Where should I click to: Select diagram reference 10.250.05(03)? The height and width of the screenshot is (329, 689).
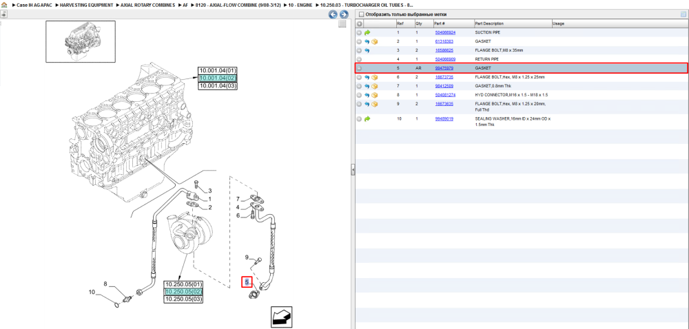point(183,299)
